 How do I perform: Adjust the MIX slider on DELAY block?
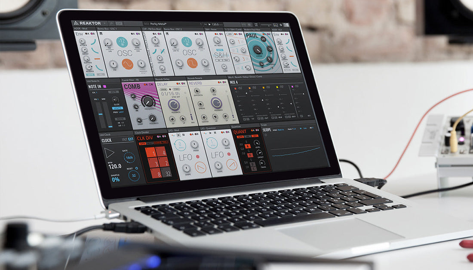(190, 108)
